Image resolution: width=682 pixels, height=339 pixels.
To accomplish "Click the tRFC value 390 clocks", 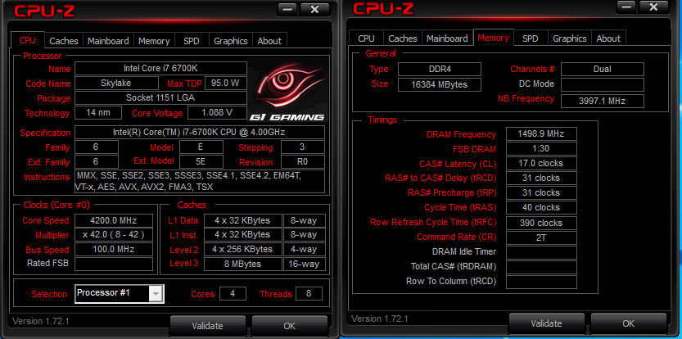I will pyautogui.click(x=541, y=223).
